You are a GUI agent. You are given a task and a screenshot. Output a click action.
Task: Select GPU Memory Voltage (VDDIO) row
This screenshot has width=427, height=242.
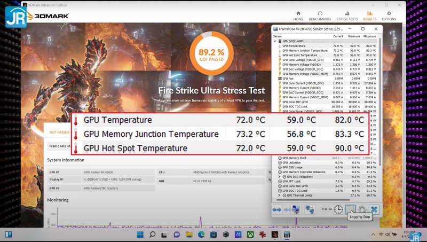pos(325,65)
